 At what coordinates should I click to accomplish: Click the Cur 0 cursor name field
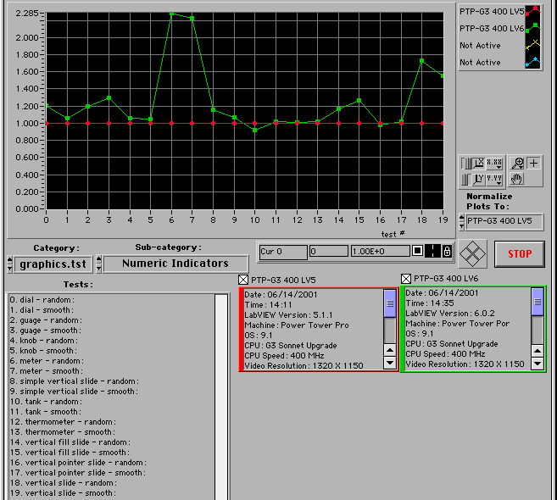(x=282, y=252)
